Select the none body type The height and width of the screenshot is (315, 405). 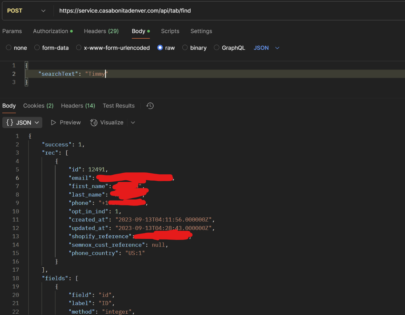tap(17, 48)
